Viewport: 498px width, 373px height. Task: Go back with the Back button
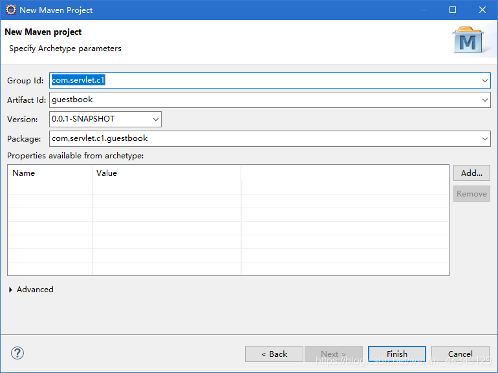[274, 354]
